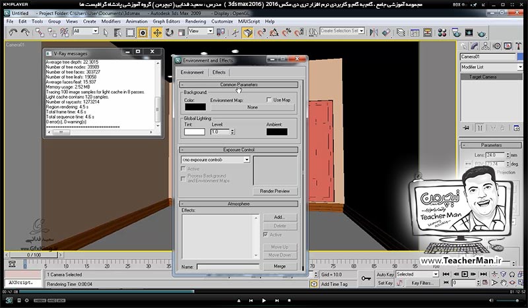Toggle Process Background and Environment Maps checkbox
The width and height of the screenshot is (528, 308).
(x=183, y=179)
